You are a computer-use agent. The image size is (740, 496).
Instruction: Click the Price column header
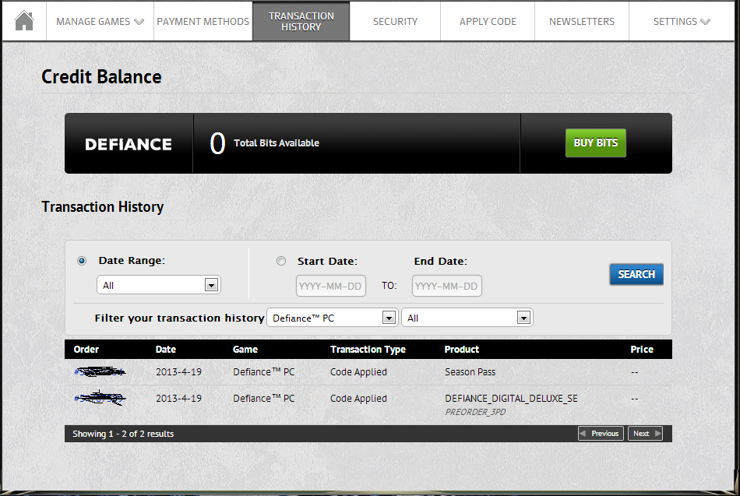coord(642,350)
